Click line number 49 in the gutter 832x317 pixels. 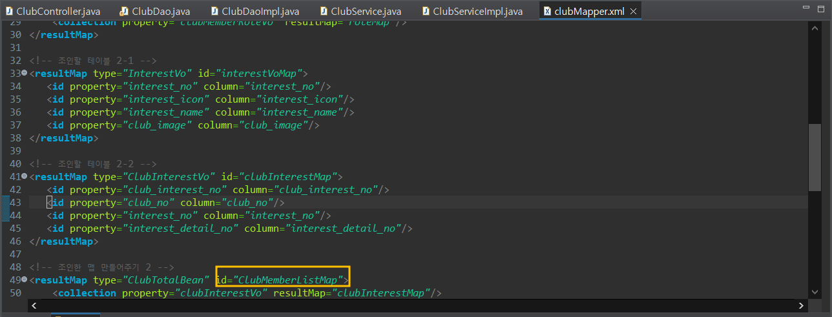pyautogui.click(x=16, y=280)
